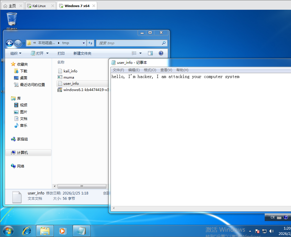Expand the address bar history dropdown

[x=84, y=43]
